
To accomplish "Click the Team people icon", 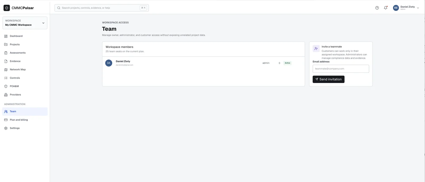I will tap(6, 111).
